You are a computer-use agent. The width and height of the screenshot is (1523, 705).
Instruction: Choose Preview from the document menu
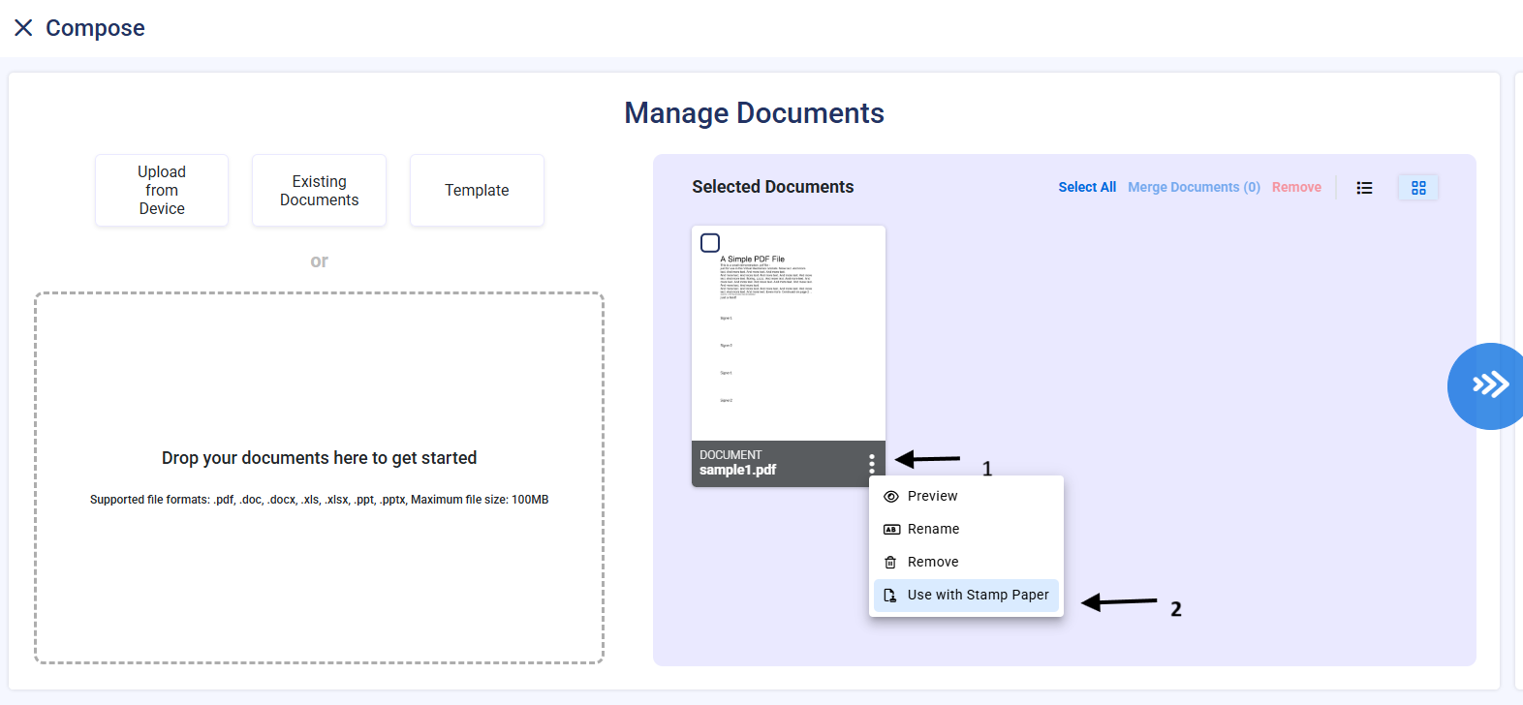click(932, 496)
